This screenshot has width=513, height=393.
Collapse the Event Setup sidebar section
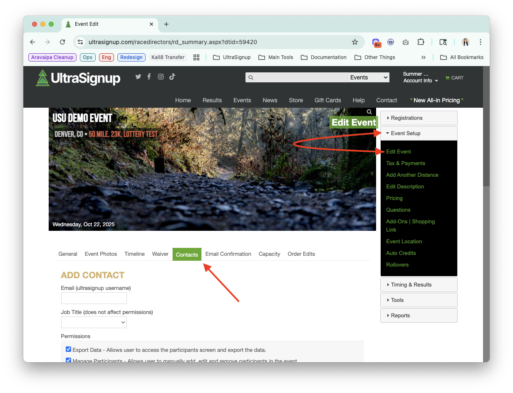pos(419,133)
